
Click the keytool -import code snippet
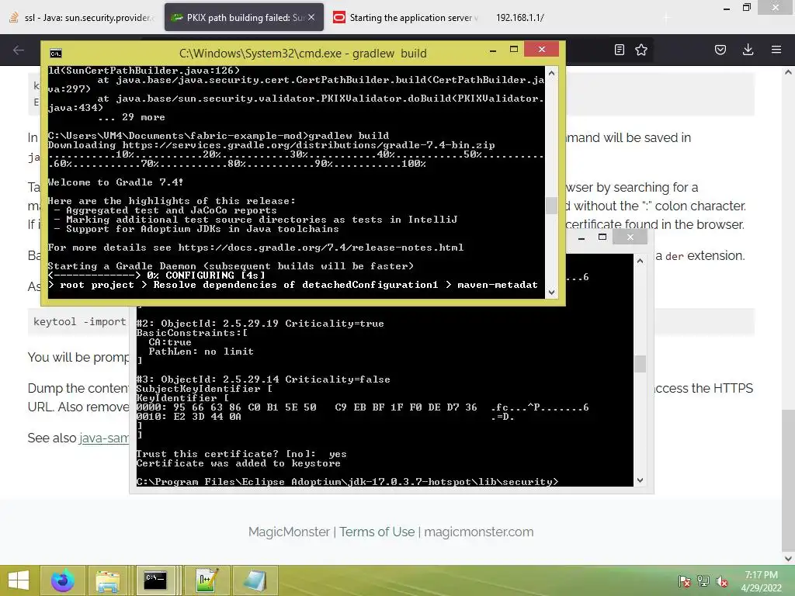click(80, 322)
